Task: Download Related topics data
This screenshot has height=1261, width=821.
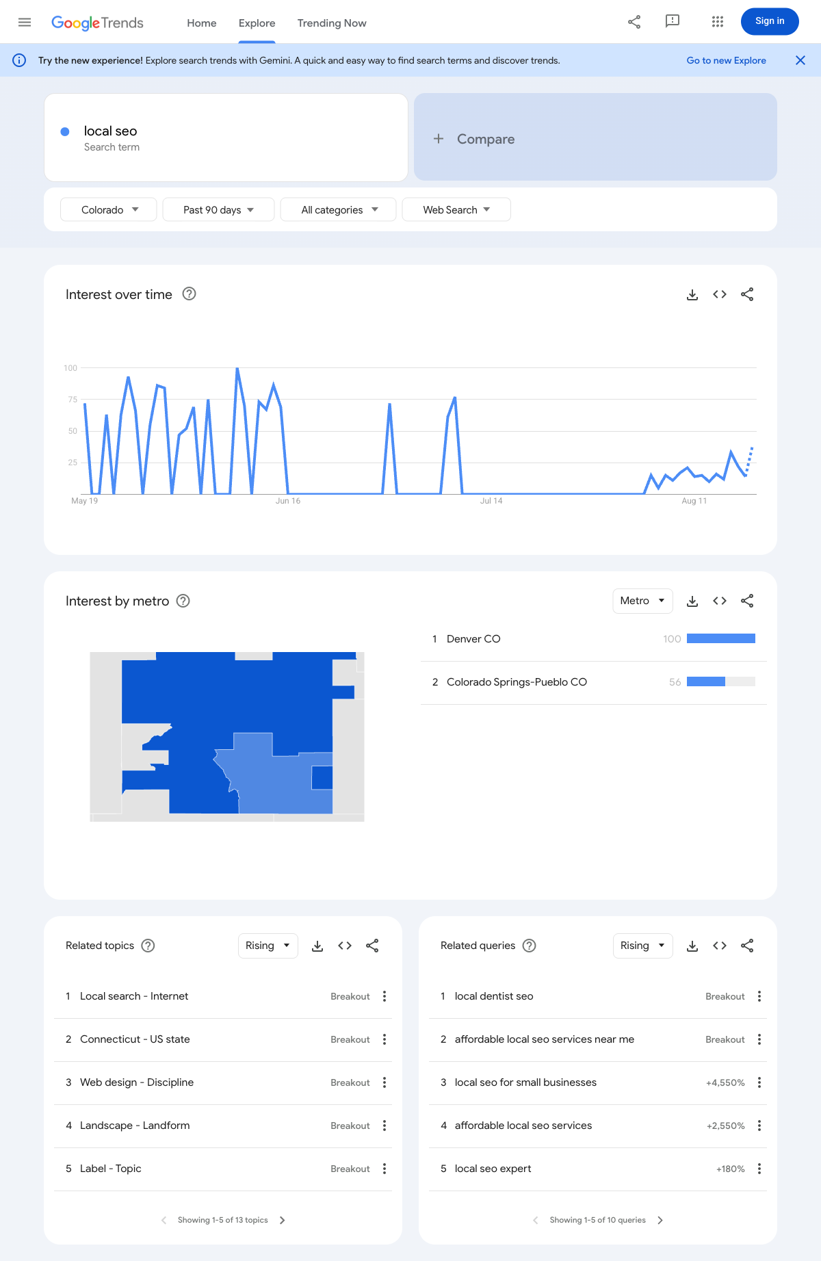Action: pyautogui.click(x=317, y=946)
